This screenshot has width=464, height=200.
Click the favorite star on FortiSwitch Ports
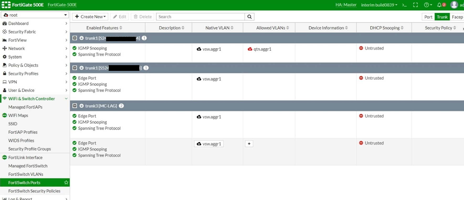pos(66,182)
